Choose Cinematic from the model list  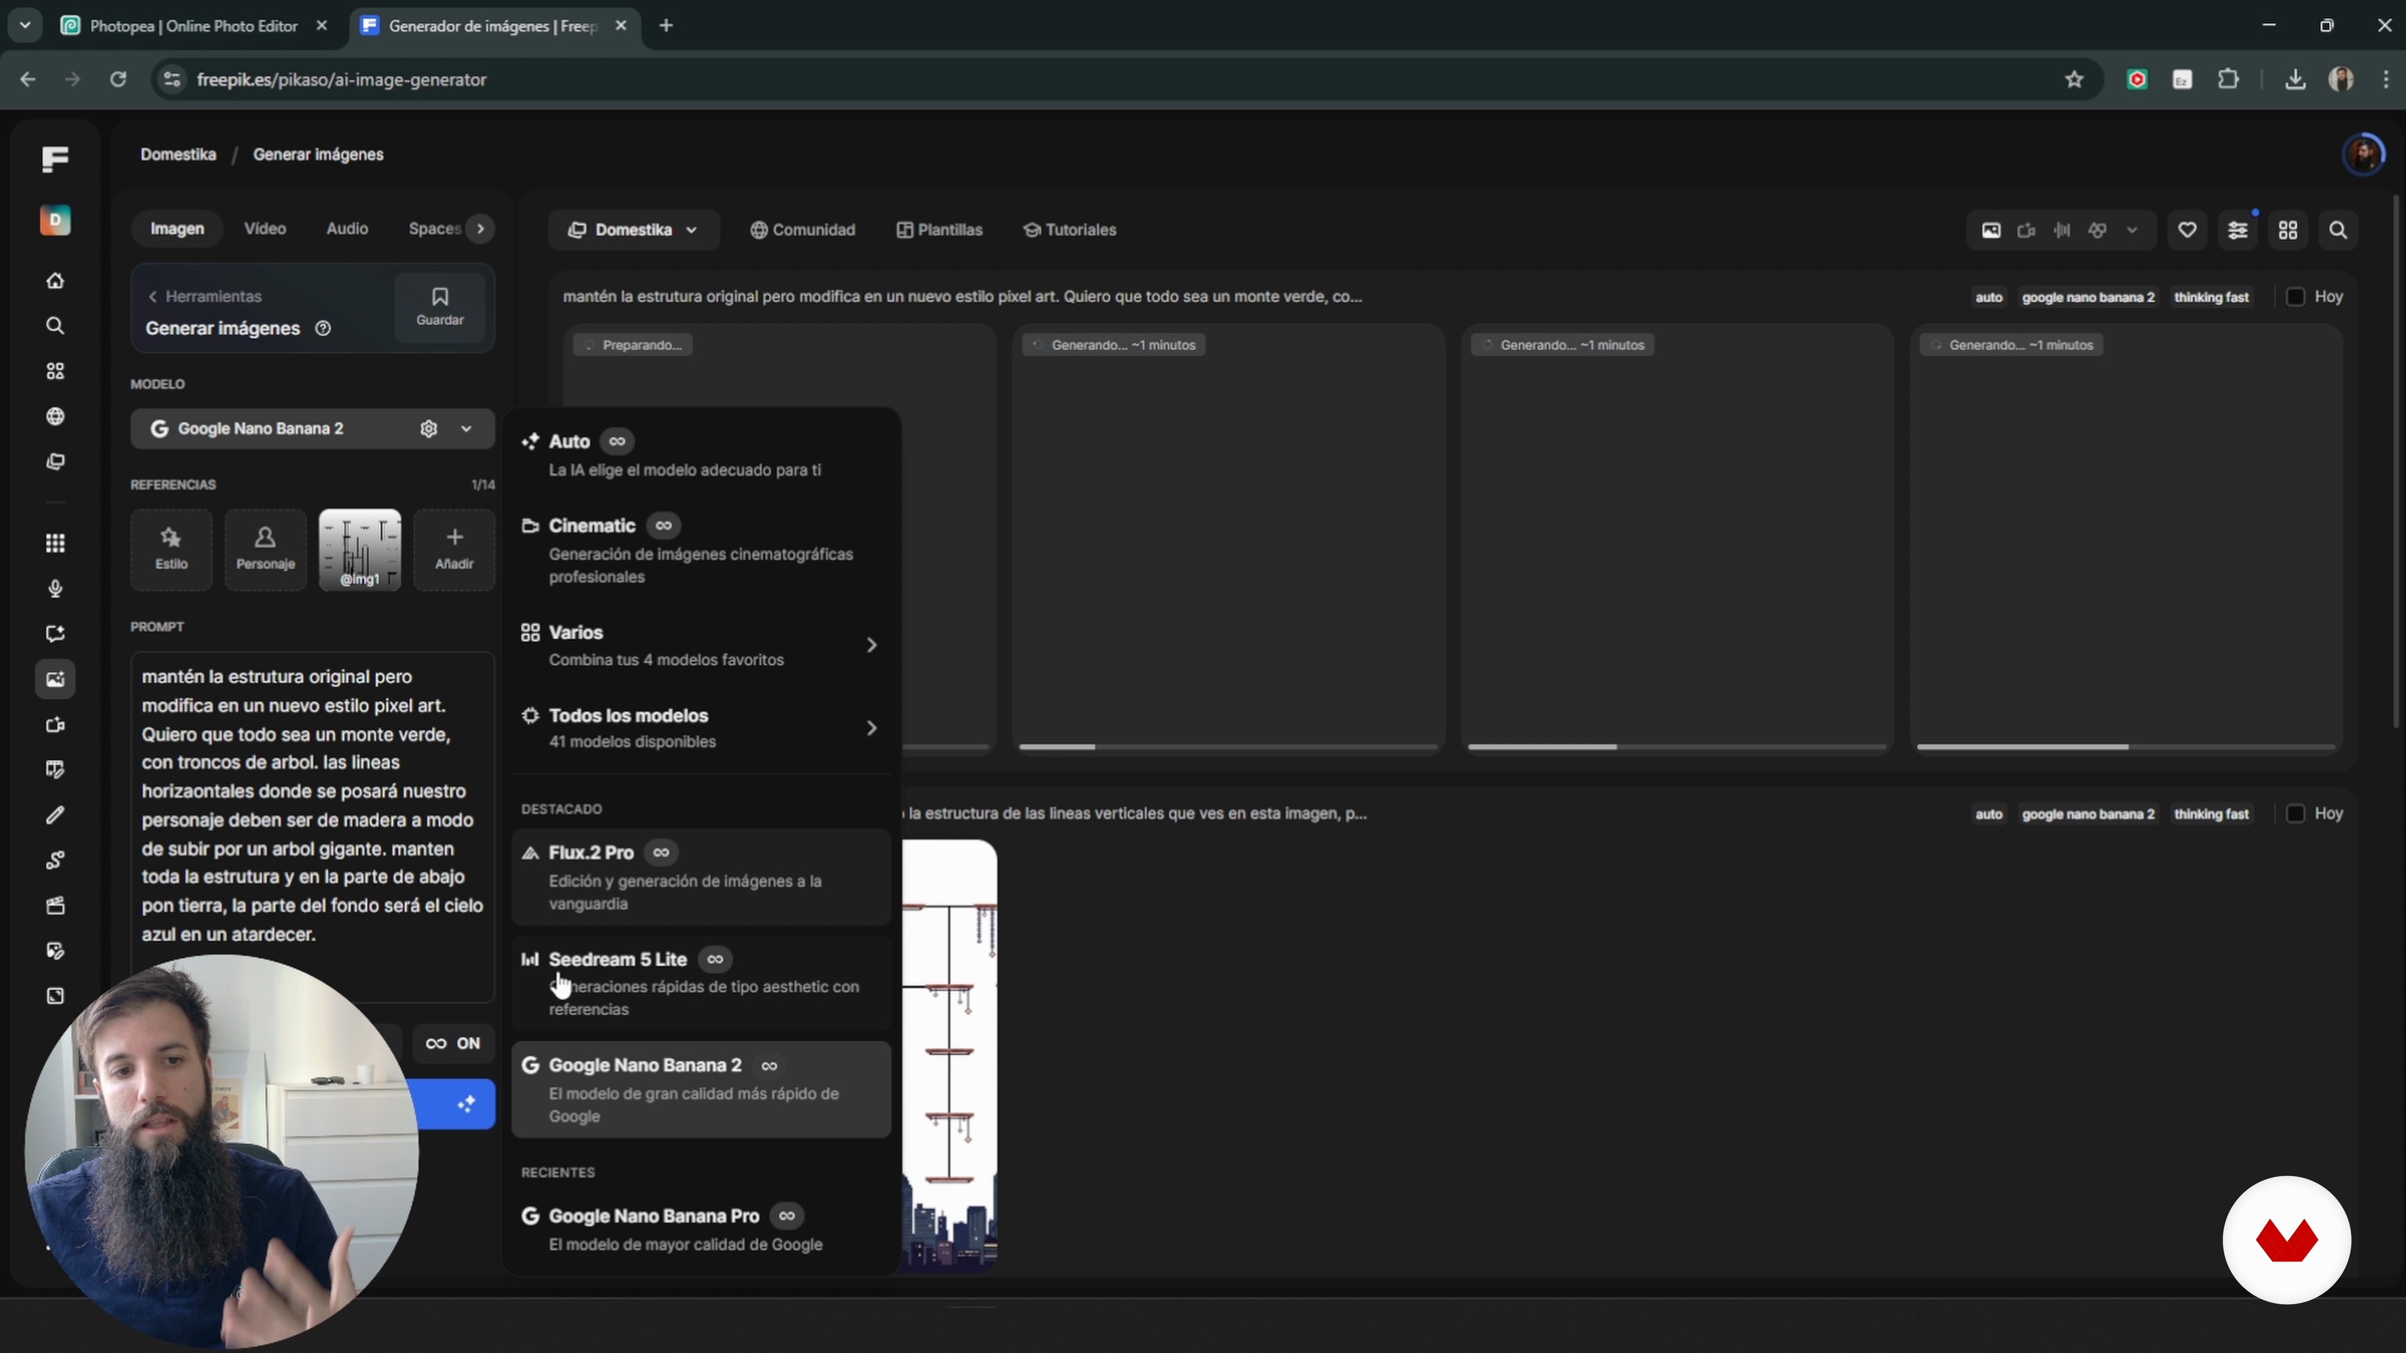(x=702, y=550)
